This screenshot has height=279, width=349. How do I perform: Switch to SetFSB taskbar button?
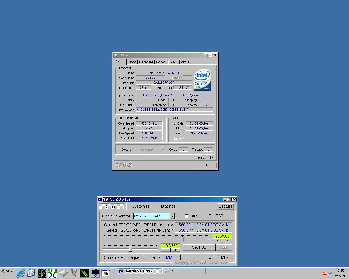click(x=139, y=271)
